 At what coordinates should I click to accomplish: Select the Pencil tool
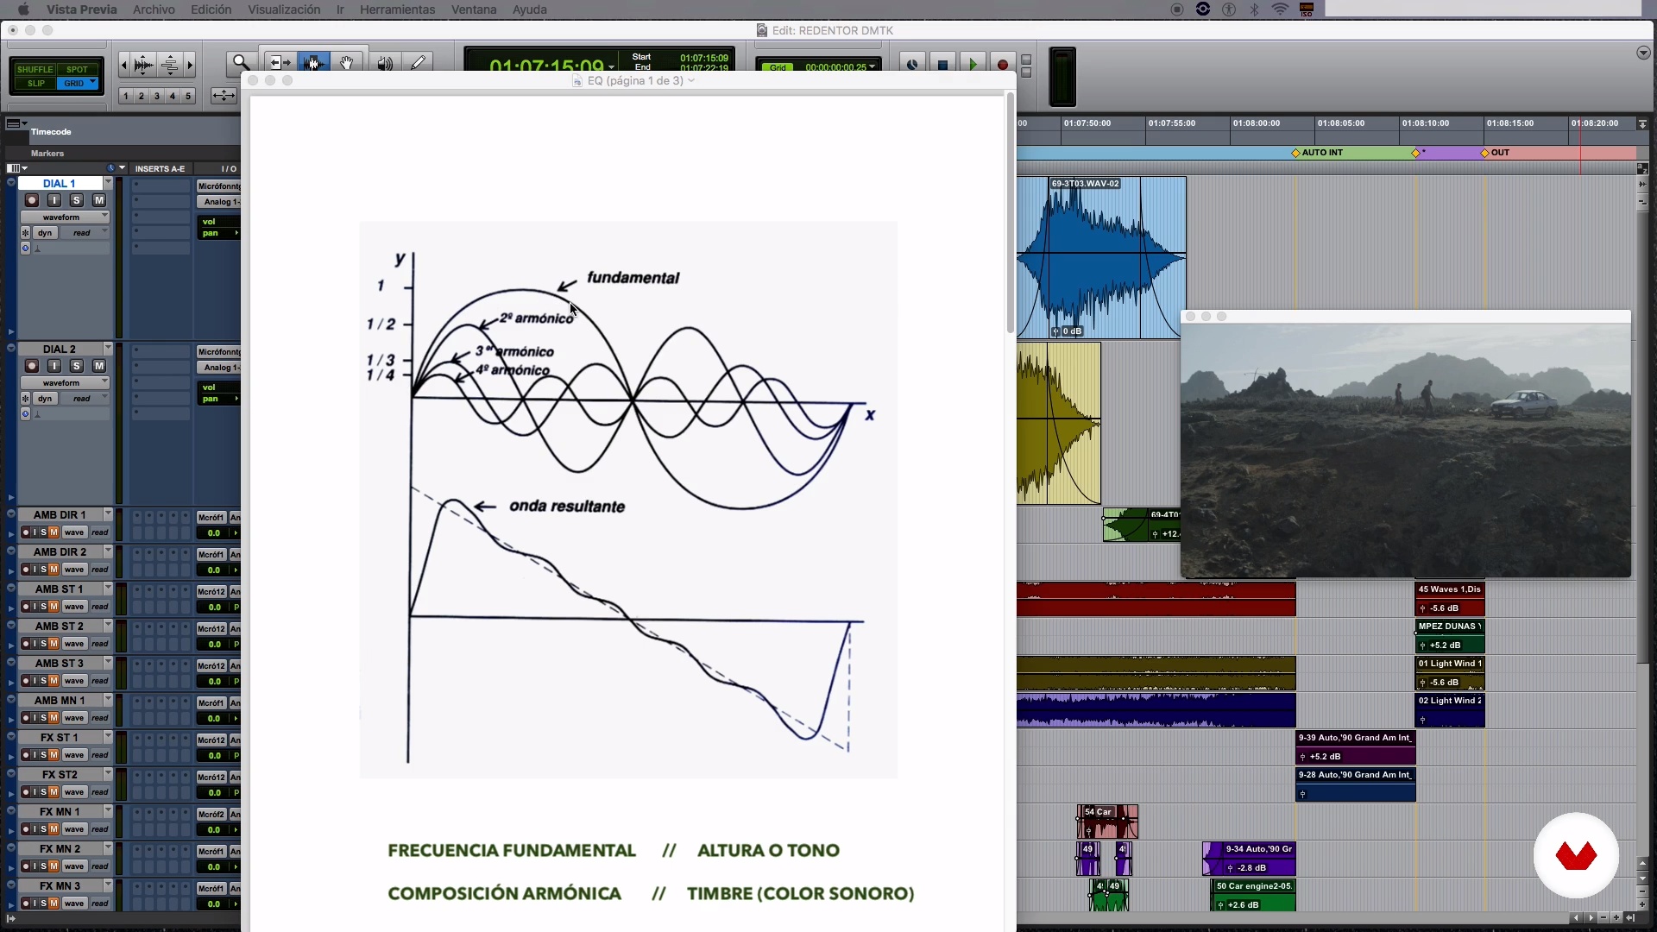pyautogui.click(x=419, y=62)
